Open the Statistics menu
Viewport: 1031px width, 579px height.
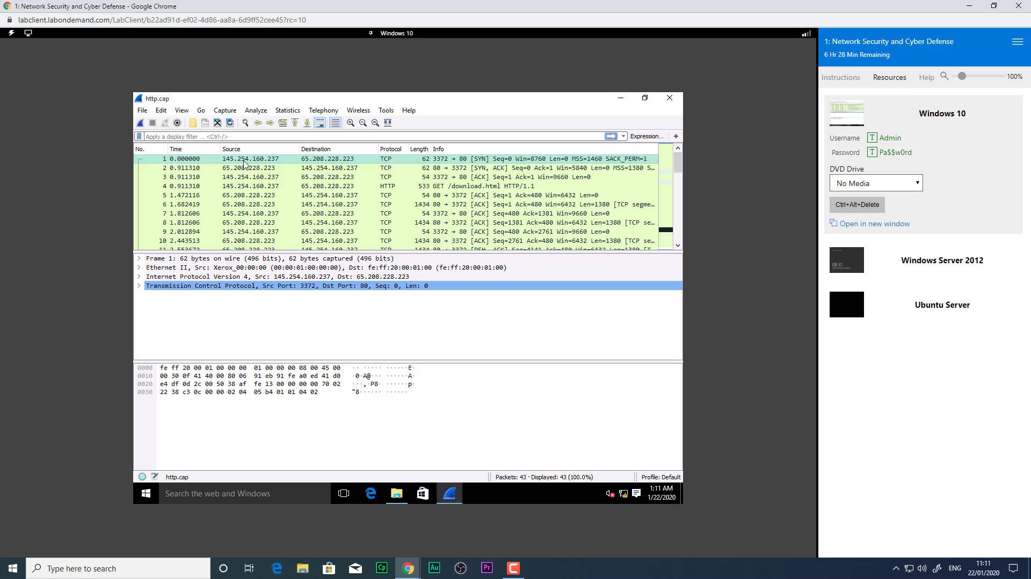click(x=287, y=110)
